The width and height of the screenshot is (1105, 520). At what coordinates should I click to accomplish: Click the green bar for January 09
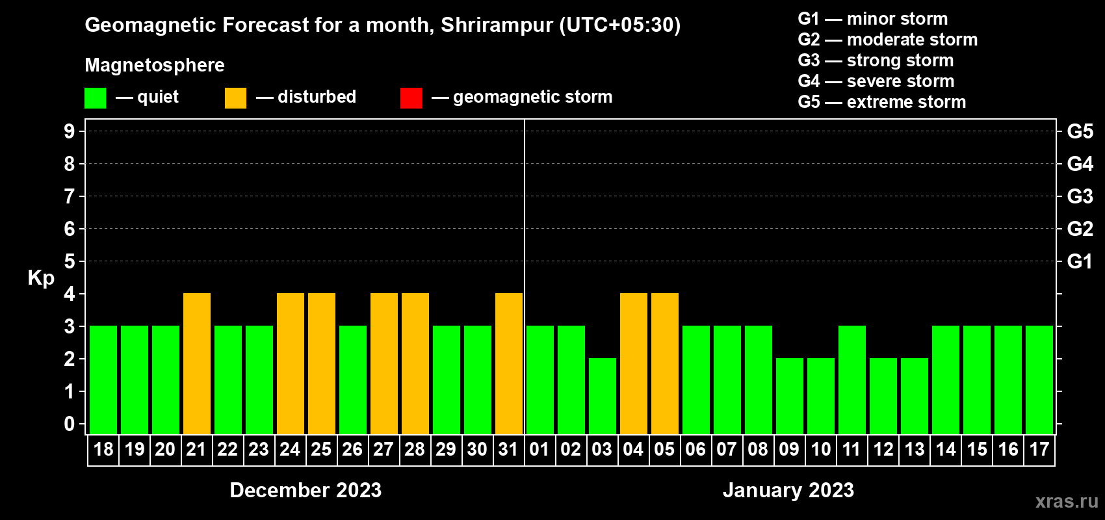pos(790,396)
